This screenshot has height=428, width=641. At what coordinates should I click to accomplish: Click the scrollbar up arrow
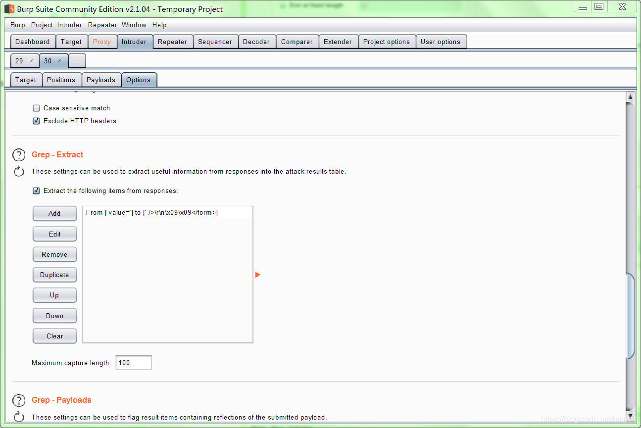630,97
